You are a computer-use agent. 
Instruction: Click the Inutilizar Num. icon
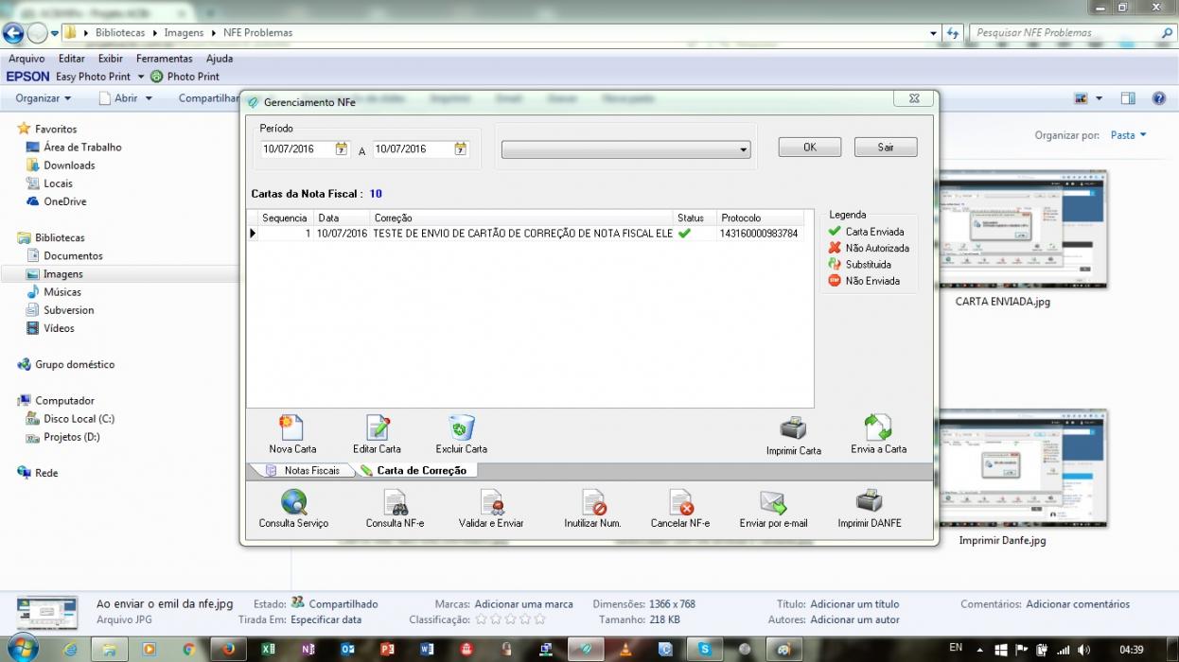click(x=592, y=502)
